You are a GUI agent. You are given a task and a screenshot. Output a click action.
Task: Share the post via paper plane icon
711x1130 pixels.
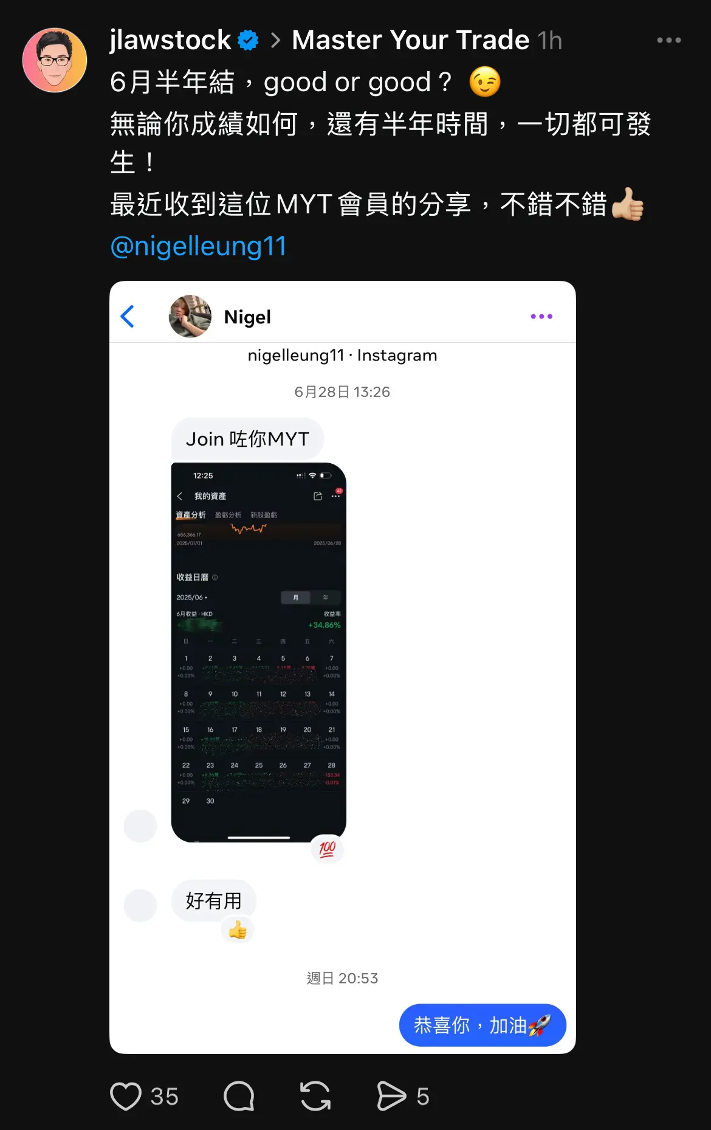tap(391, 1096)
